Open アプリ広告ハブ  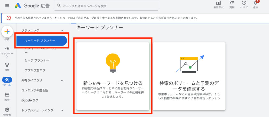35,70
